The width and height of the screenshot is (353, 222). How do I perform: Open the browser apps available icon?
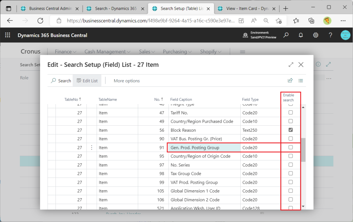[241, 21]
